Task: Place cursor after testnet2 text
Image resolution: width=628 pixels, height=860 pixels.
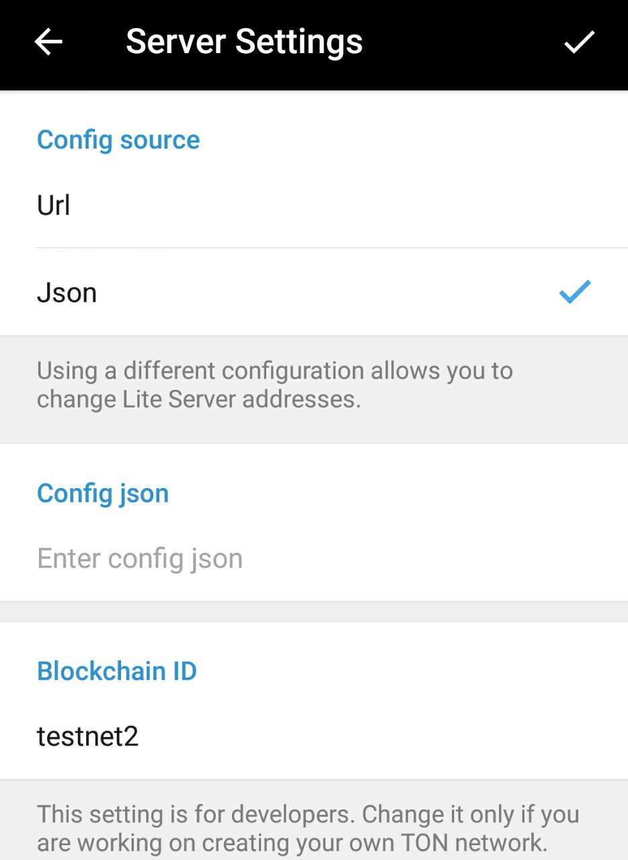Action: pyautogui.click(x=140, y=737)
